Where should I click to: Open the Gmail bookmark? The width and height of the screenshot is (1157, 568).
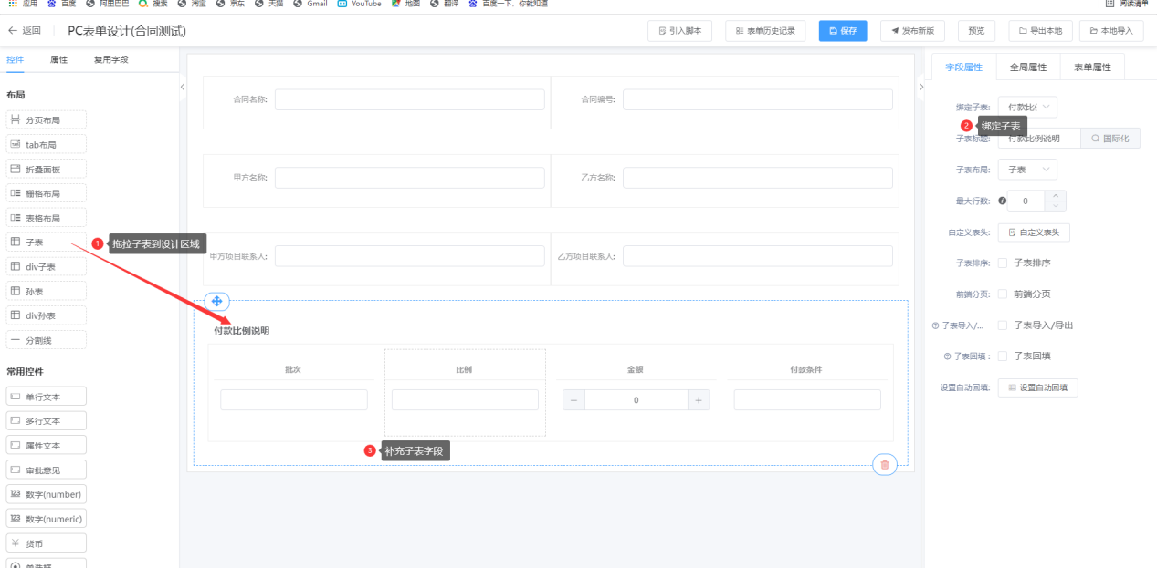coord(310,4)
